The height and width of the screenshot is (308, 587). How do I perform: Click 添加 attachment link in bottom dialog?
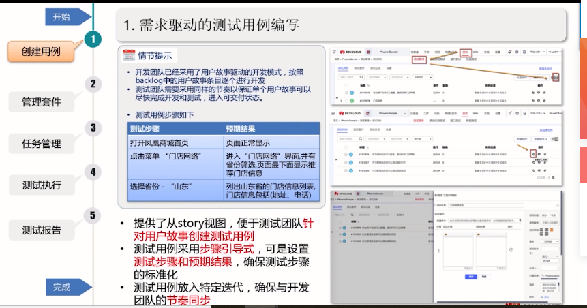545,297
